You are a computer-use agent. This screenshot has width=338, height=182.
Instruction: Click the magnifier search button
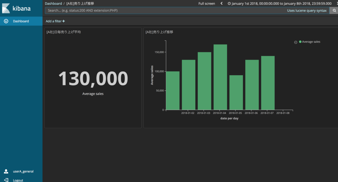pos(334,10)
